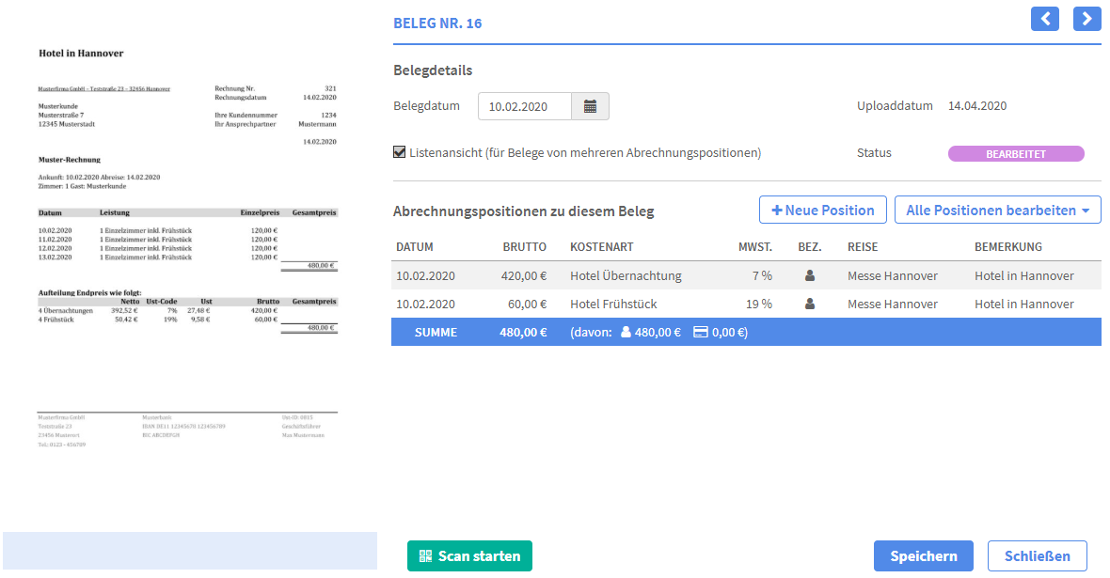
Task: Click person icon in Hotel Frühstück row
Action: (x=810, y=304)
